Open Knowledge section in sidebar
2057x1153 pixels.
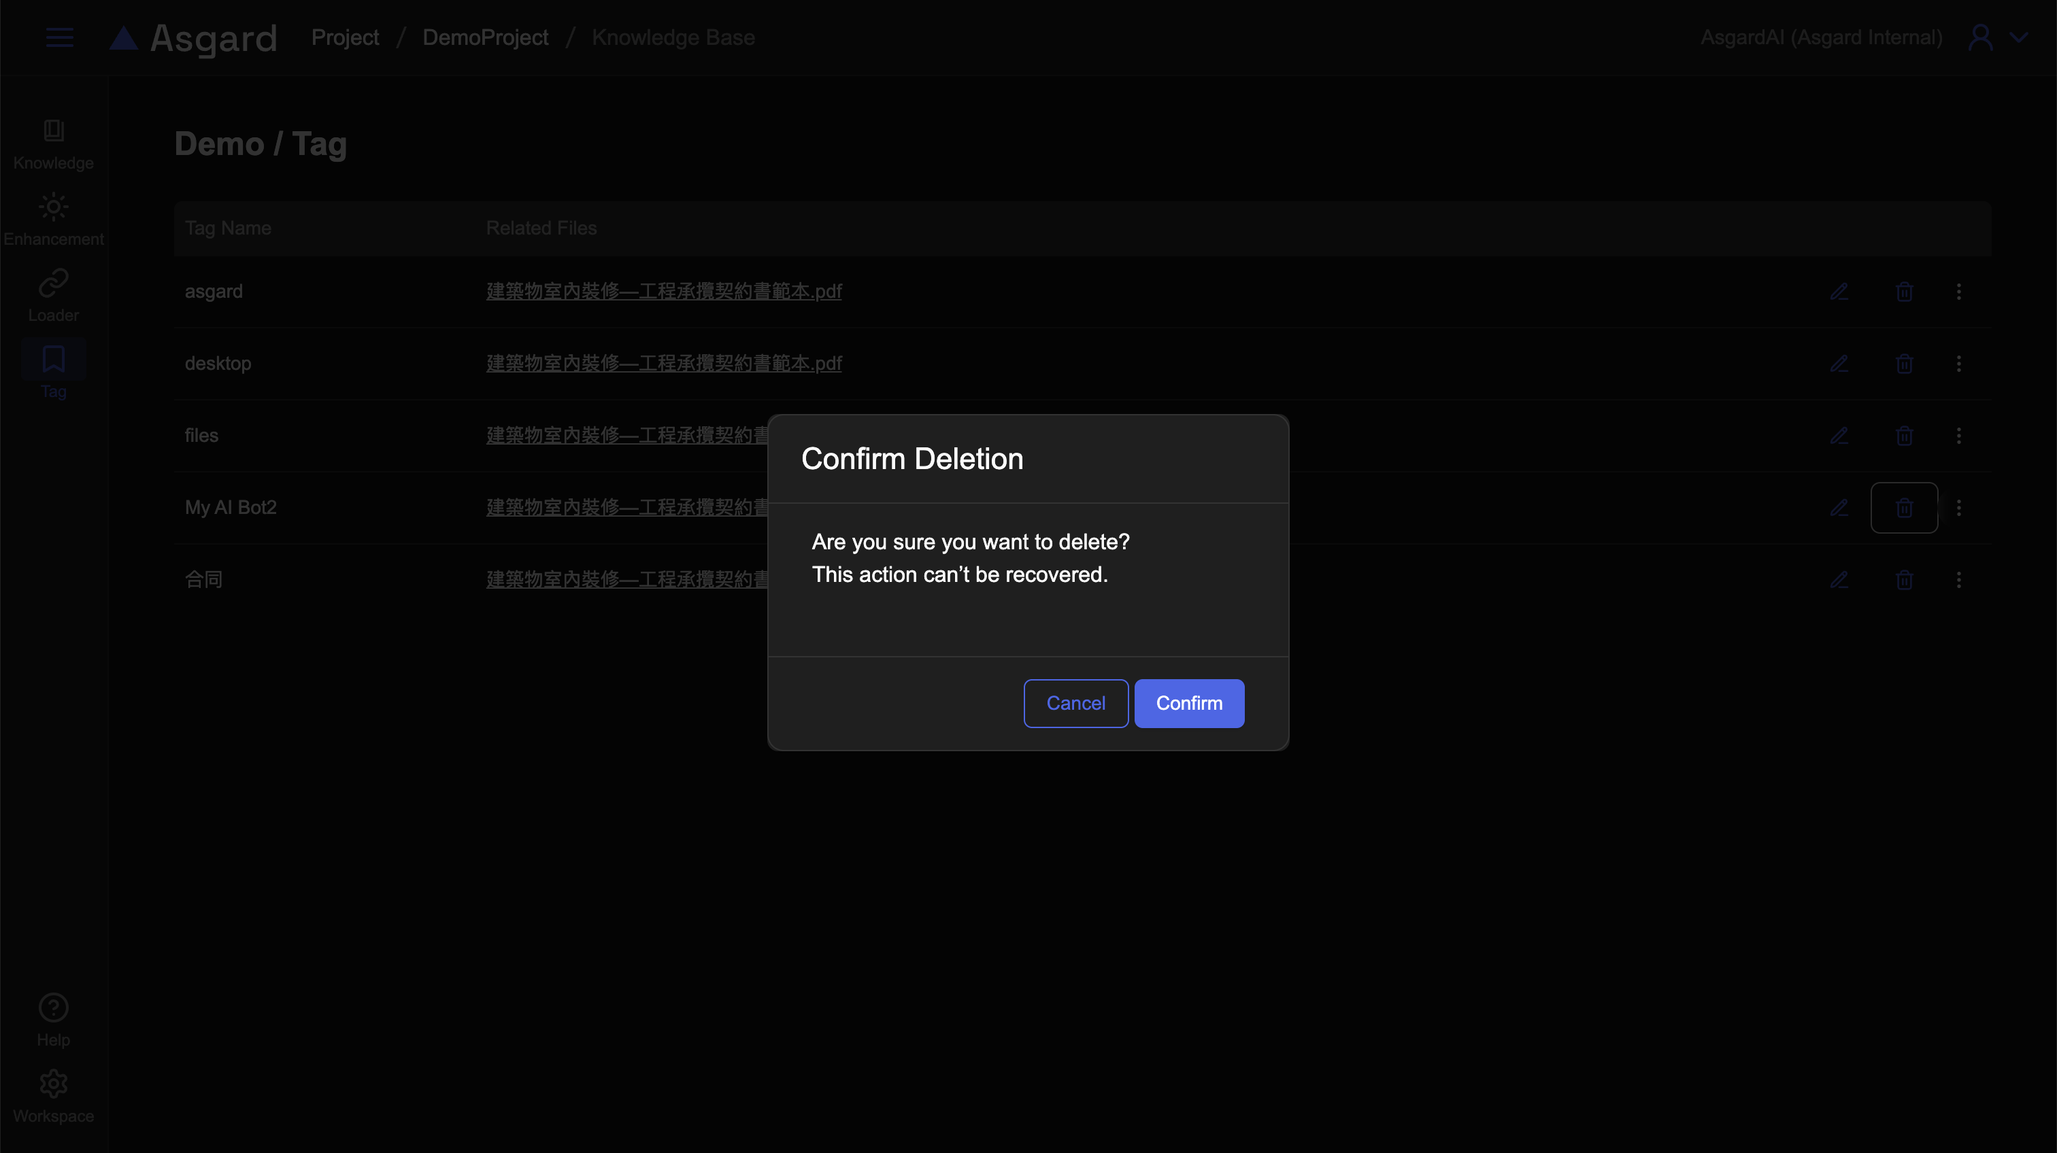click(54, 143)
